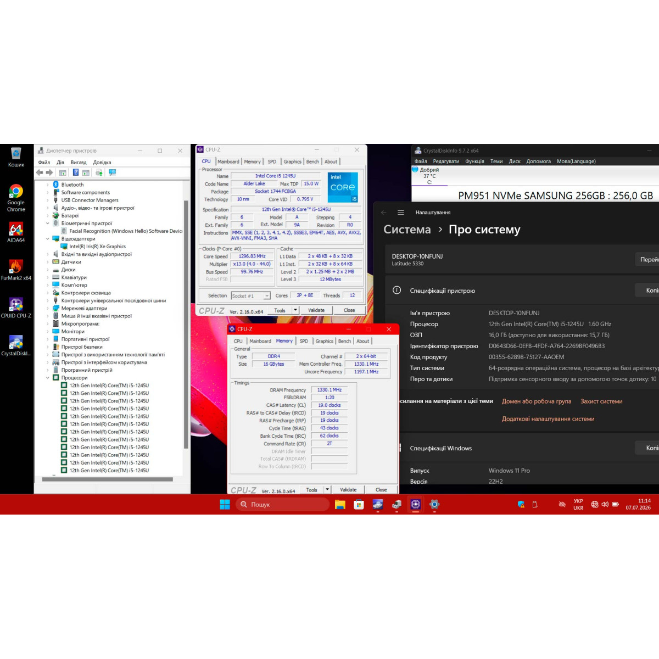Viewport: 659px width, 659px height.
Task: Switch to SPD tab in top CPU-Z window
Action: pos(272,161)
